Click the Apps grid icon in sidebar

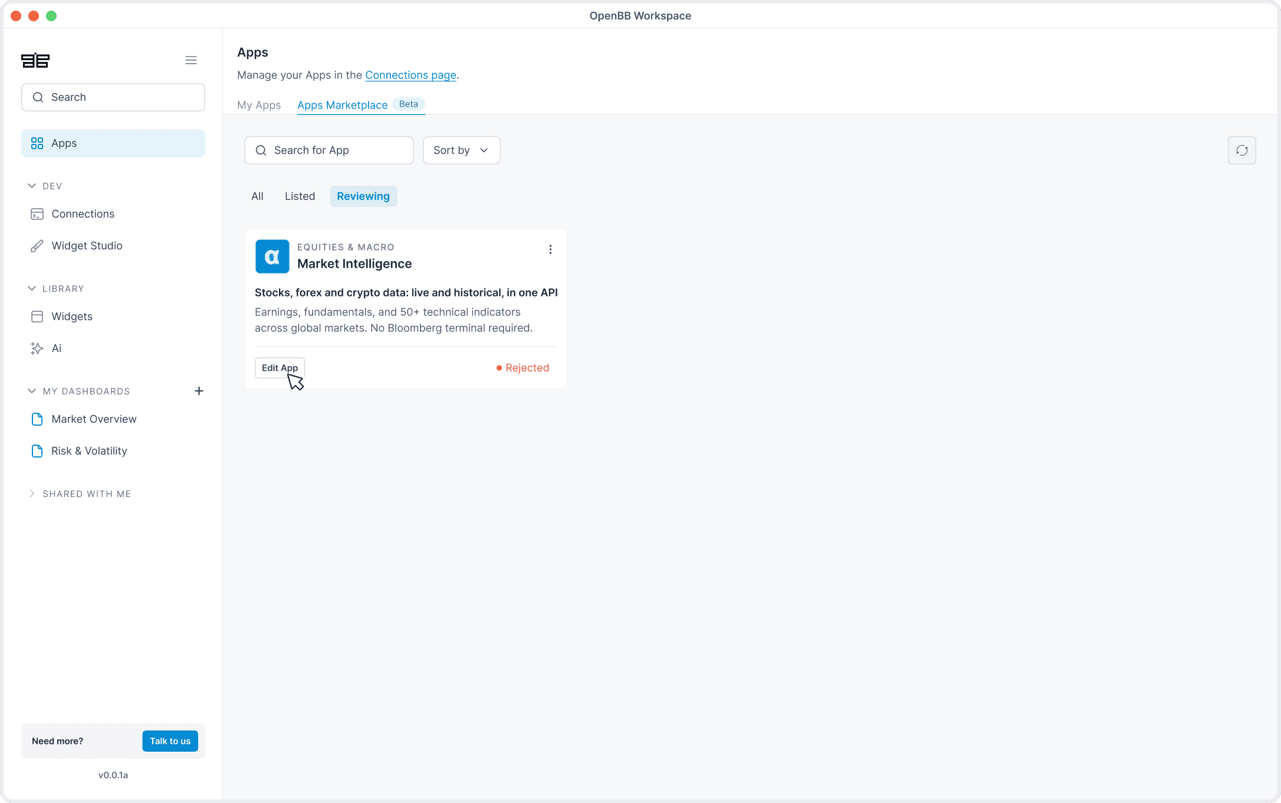click(x=37, y=143)
